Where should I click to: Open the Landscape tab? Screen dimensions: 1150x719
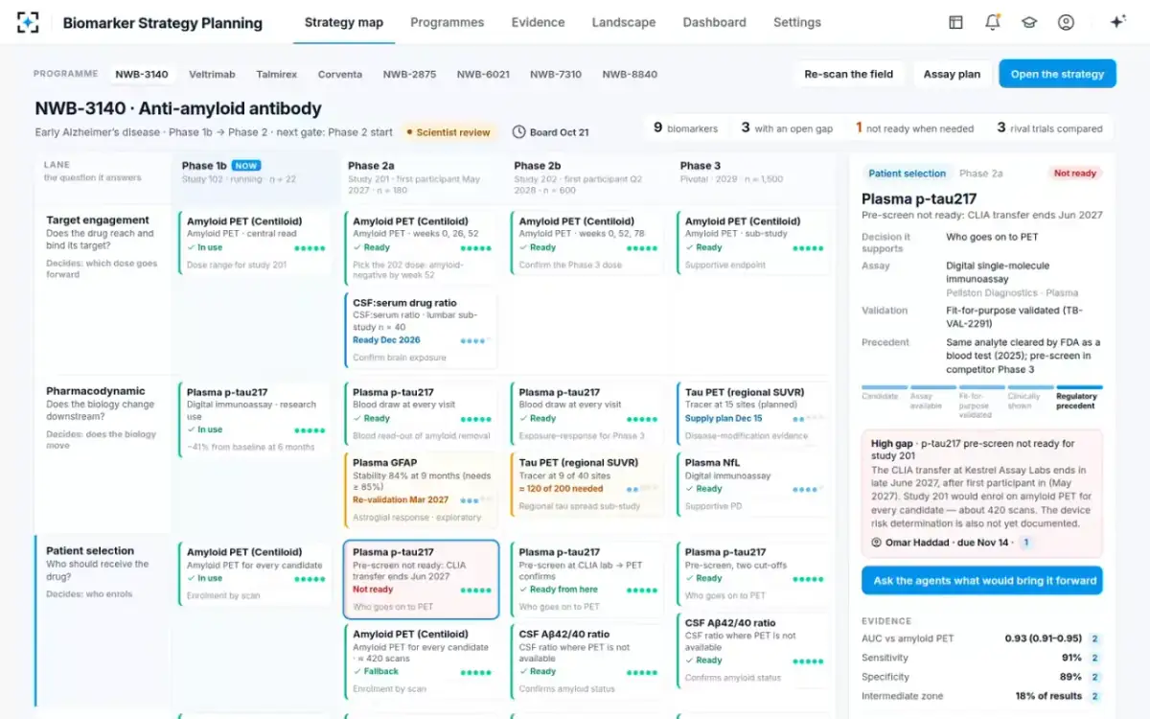tap(624, 22)
